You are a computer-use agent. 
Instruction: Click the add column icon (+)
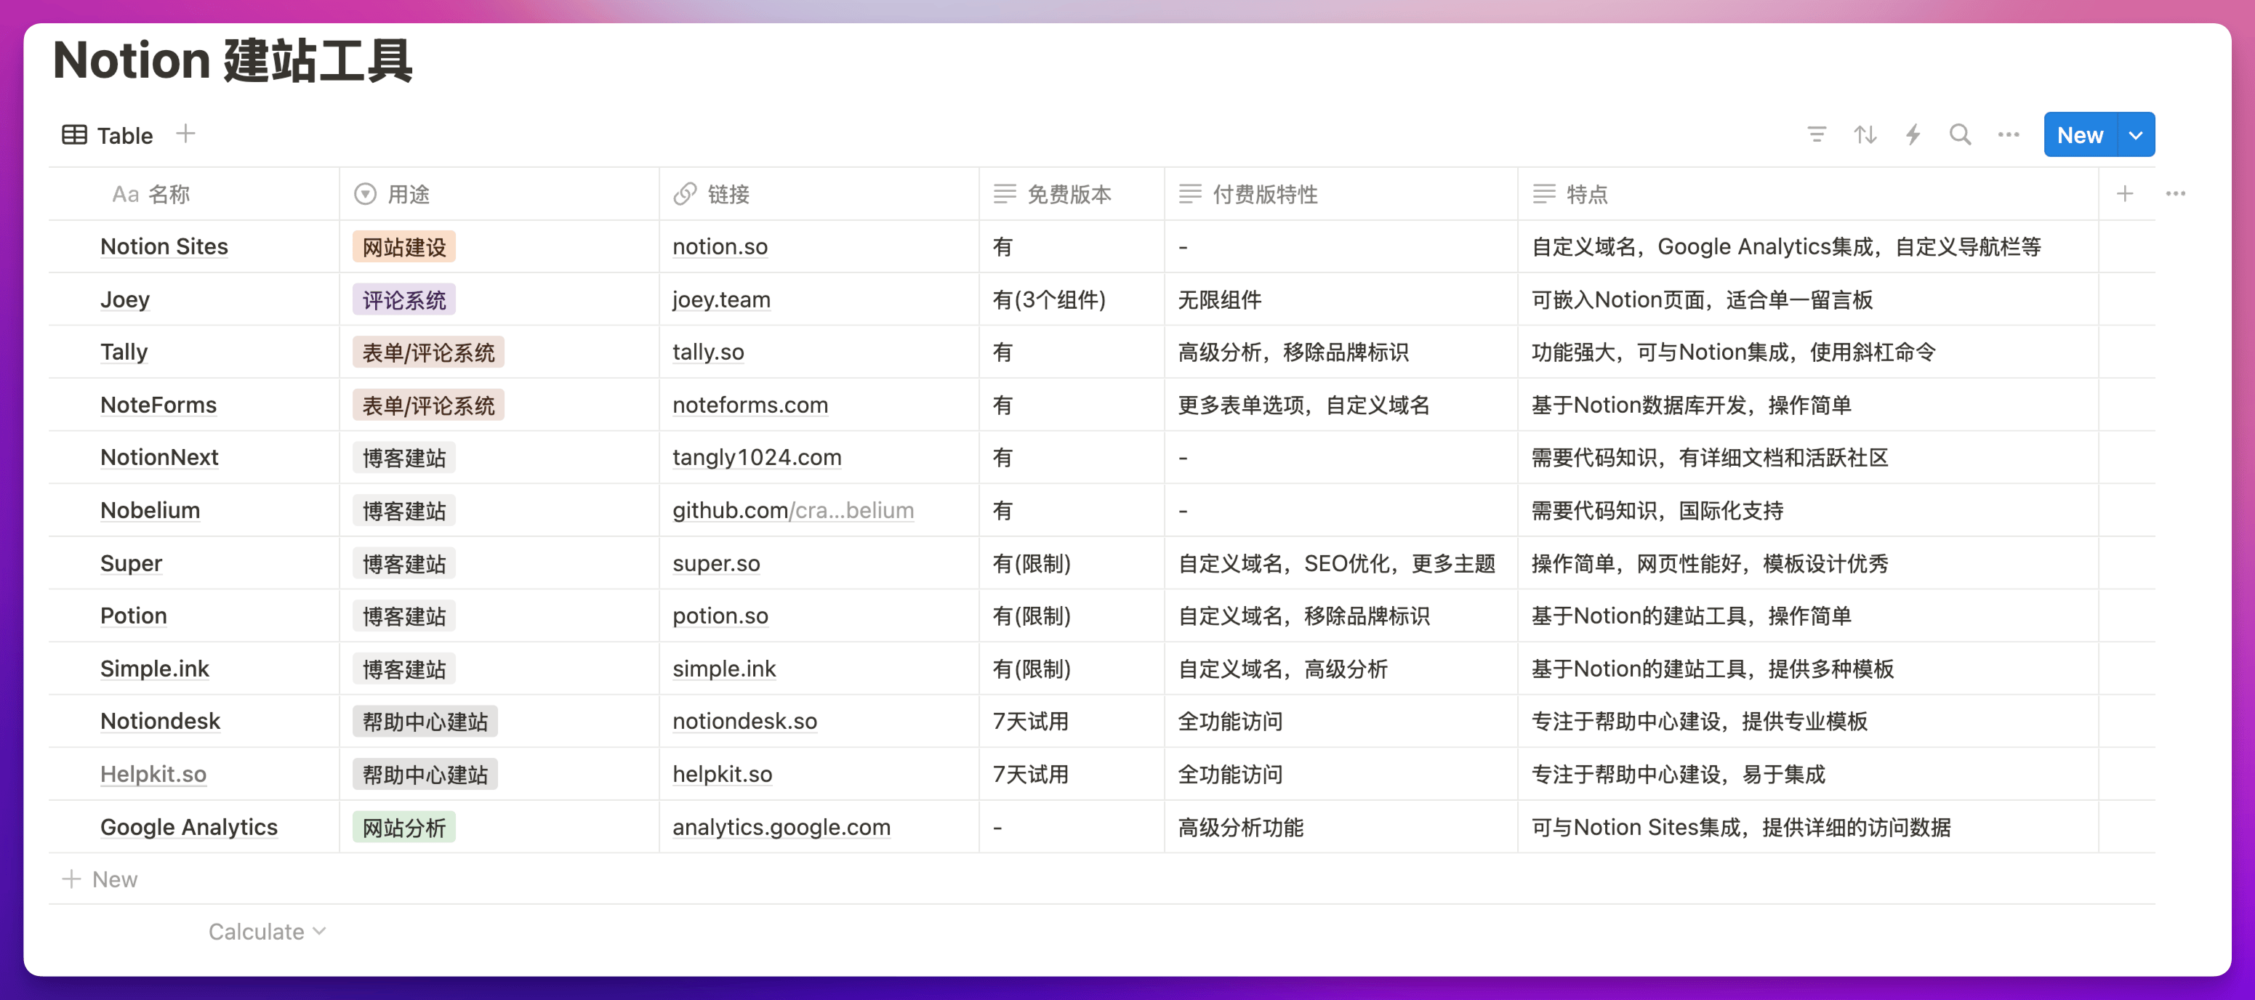point(2124,193)
